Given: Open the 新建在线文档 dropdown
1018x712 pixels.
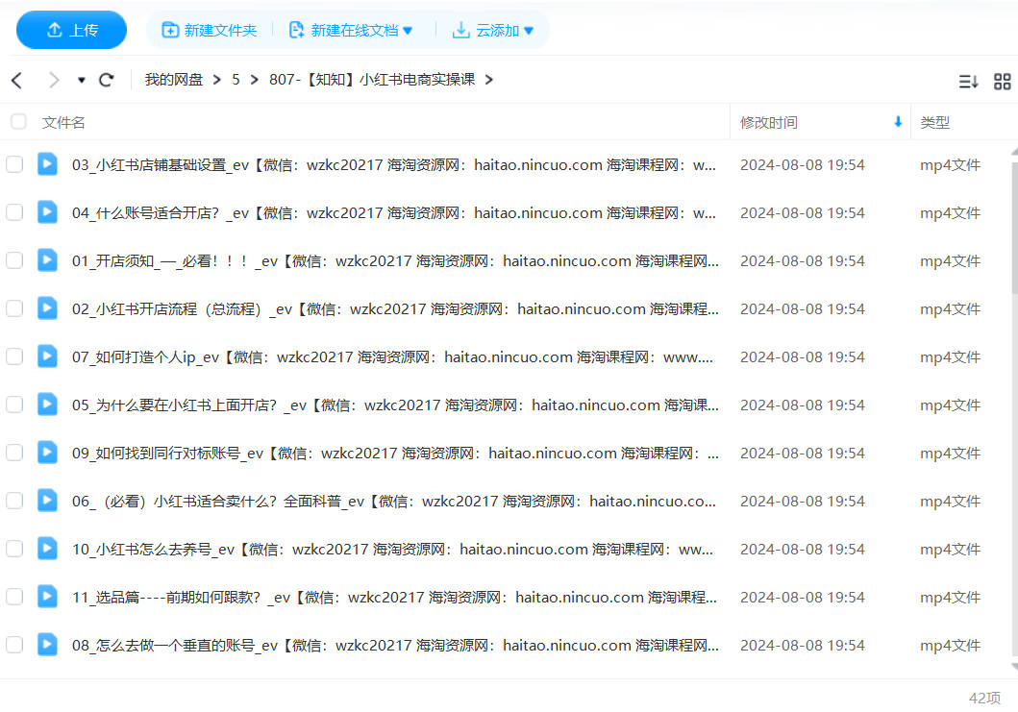Looking at the screenshot, I should 351,30.
